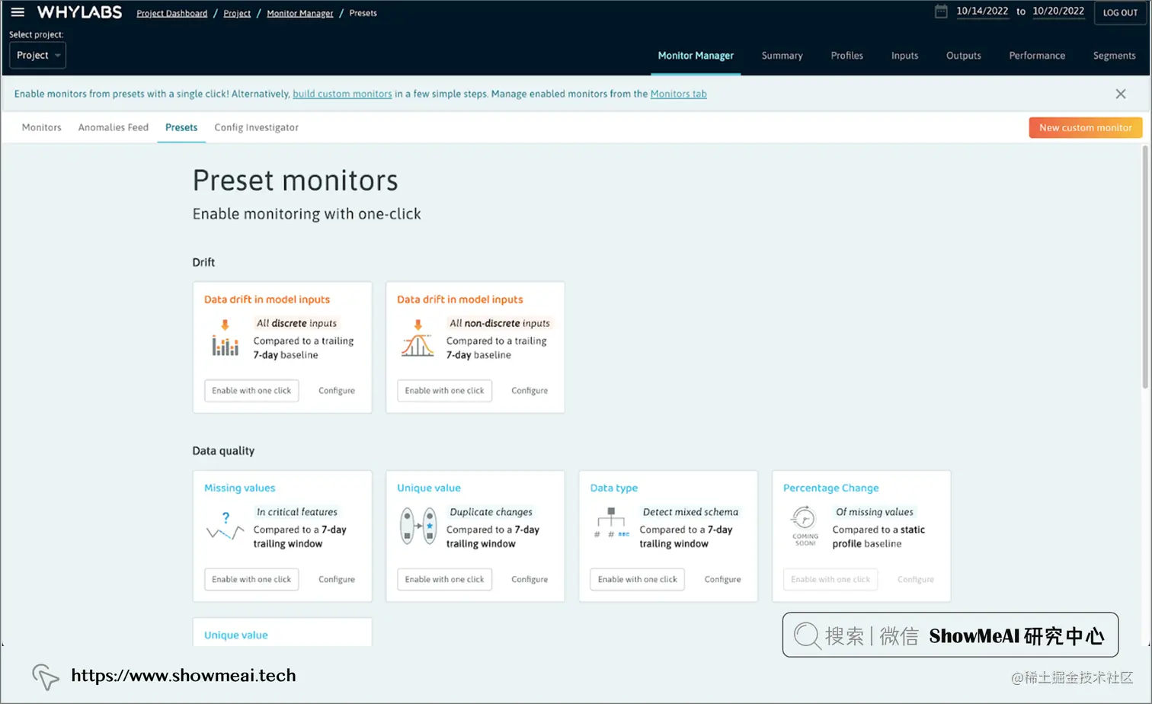This screenshot has height=704, width=1152.
Task: Click the Percentage Change card title
Action: click(830, 488)
